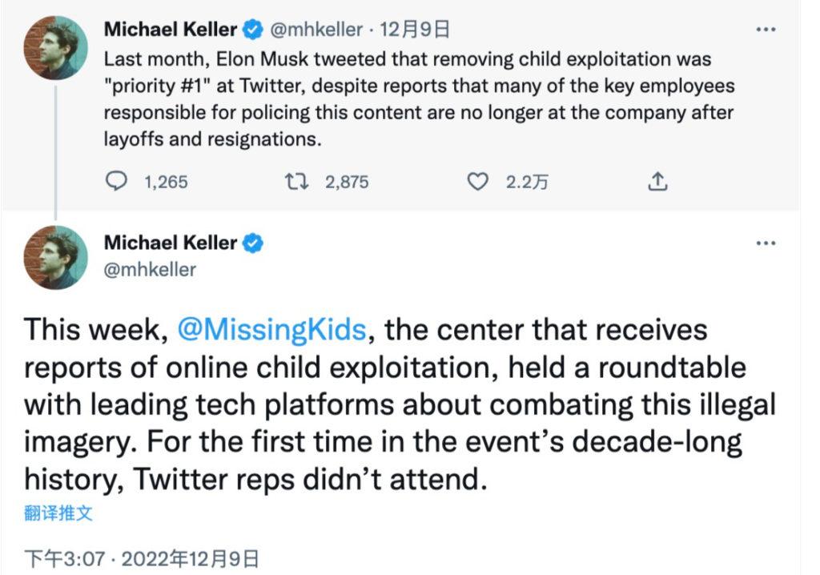Click the @mhkeller handle under the main tweet name

(150, 269)
